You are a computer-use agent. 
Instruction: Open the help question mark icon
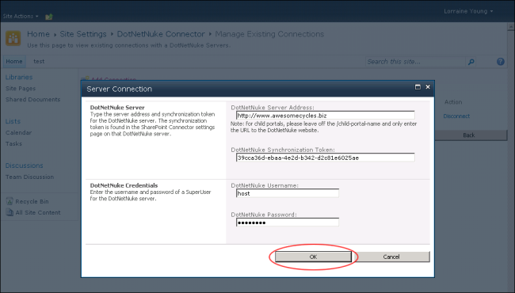coord(500,61)
